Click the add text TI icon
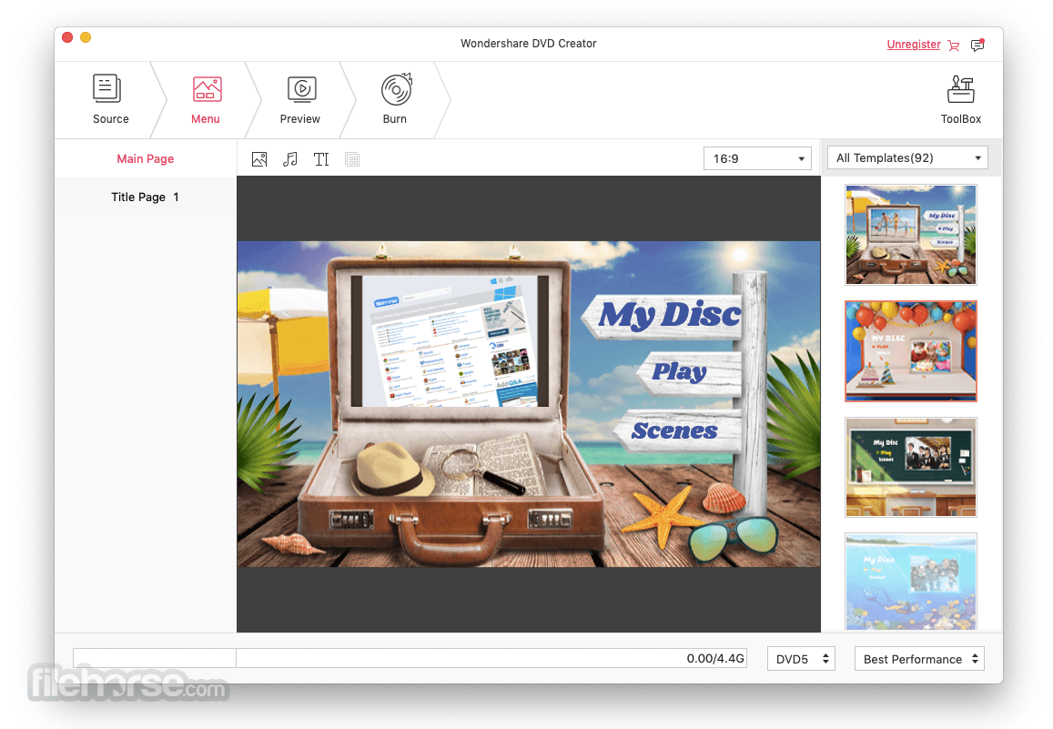Viewport: 1053px width, 729px height. pos(321,159)
